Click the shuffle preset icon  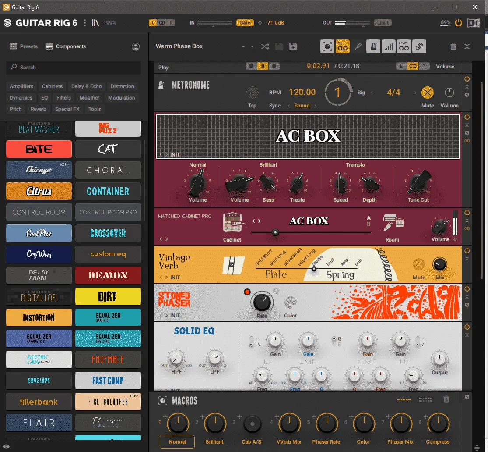pos(265,47)
